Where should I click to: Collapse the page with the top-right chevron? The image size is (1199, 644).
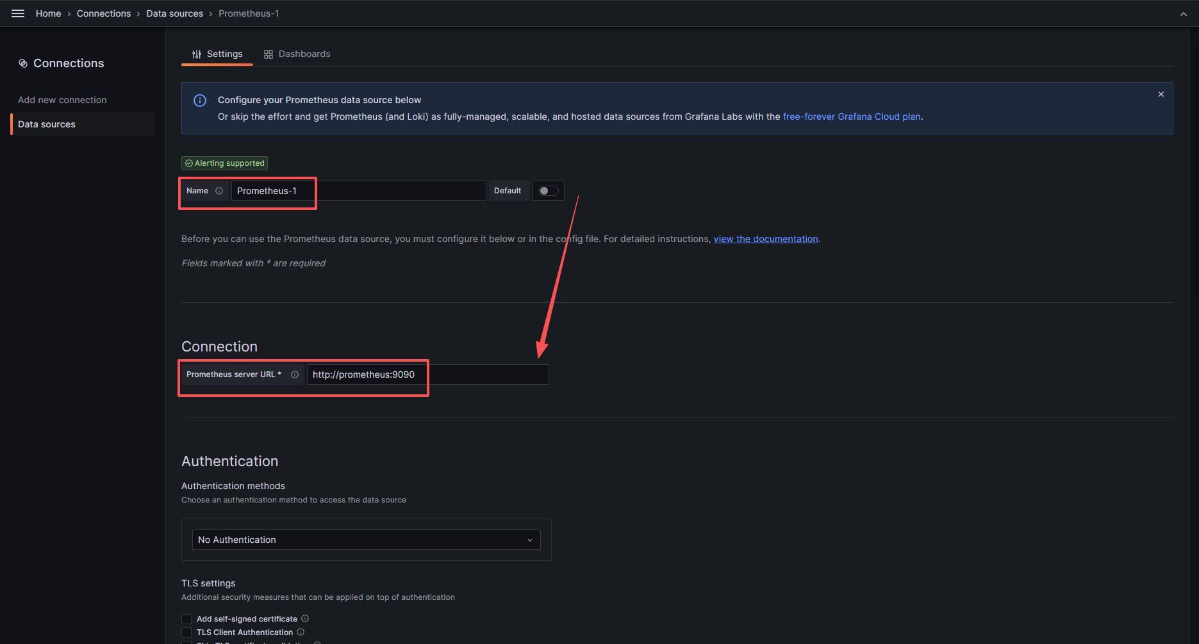click(x=1184, y=13)
